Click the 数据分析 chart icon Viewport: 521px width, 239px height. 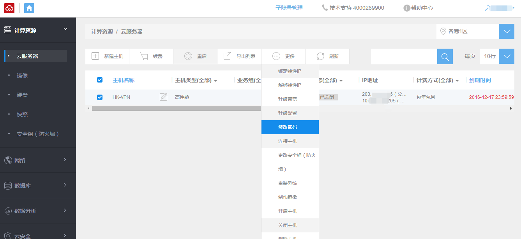(8, 211)
